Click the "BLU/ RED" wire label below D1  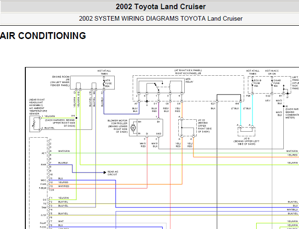154,110
